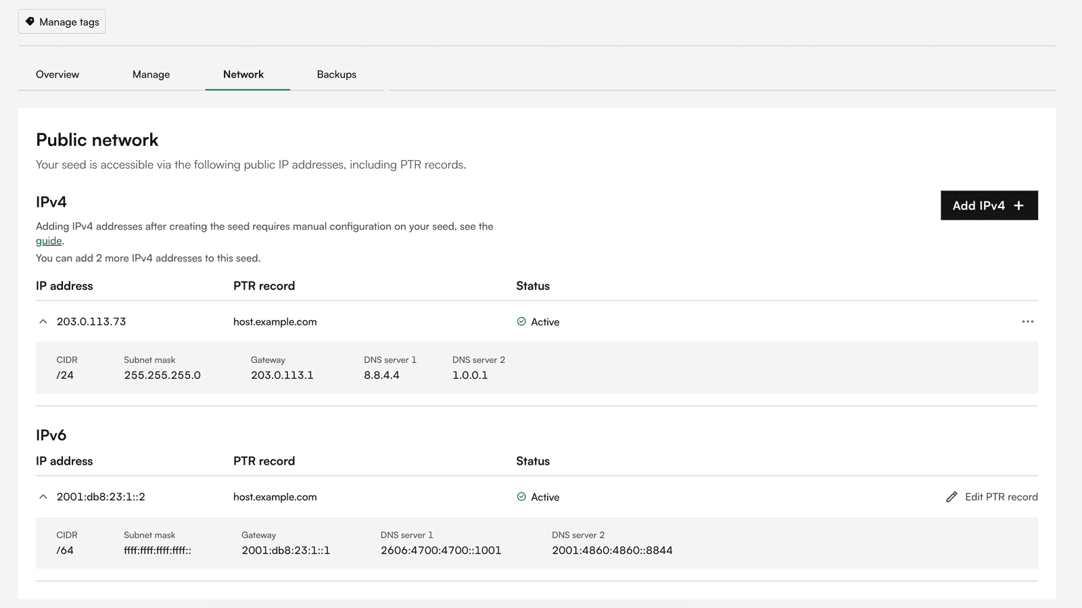
Task: Collapse the 2001:db8:23:1::2 row details
Action: (43, 497)
